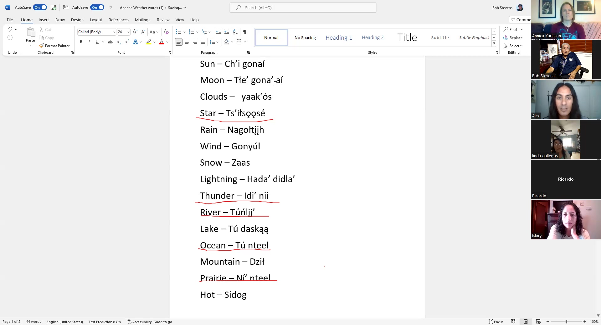Justify paragraph text
This screenshot has height=325, width=601.
pyautogui.click(x=203, y=42)
